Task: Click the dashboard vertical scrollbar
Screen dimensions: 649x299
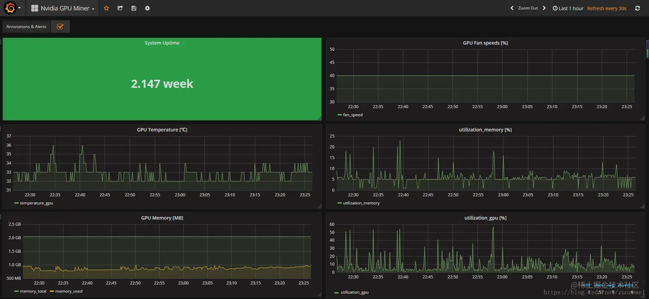Action: tap(647, 48)
